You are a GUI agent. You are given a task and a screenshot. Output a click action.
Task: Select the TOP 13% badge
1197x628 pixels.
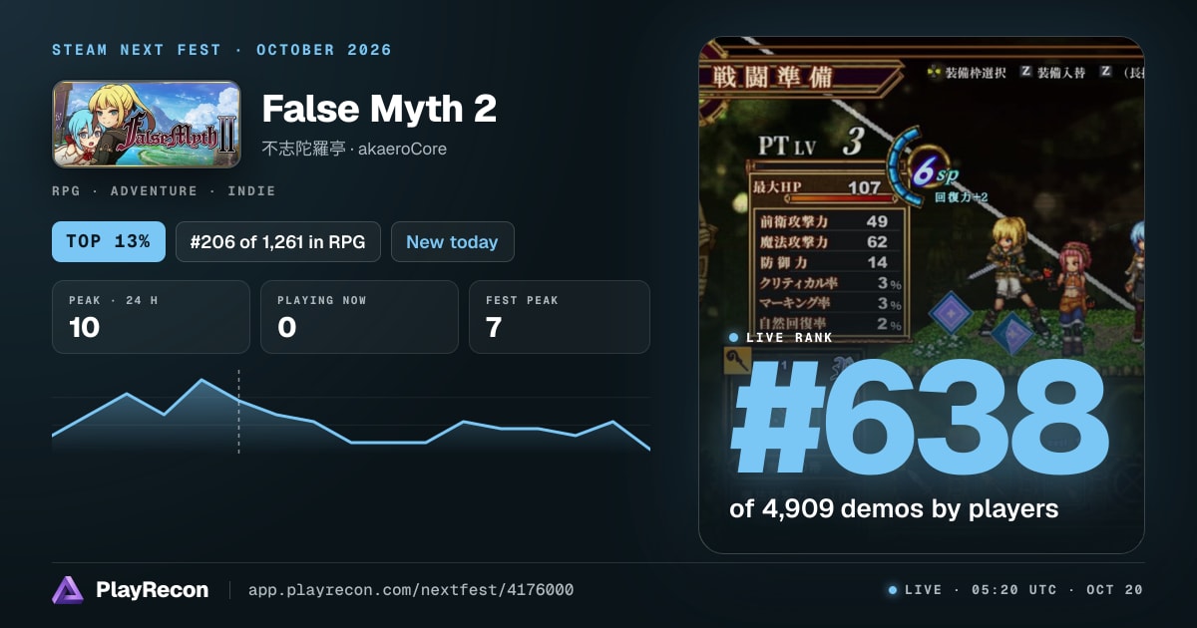click(109, 241)
